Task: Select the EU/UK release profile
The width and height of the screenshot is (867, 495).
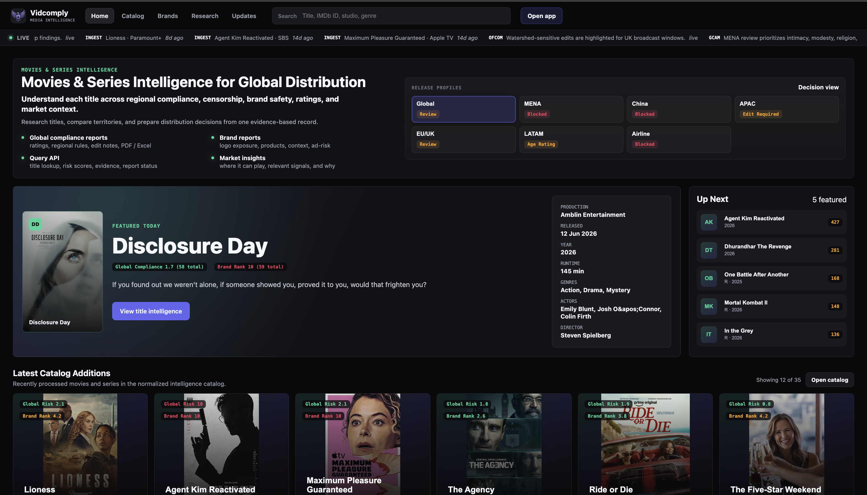Action: (x=463, y=140)
